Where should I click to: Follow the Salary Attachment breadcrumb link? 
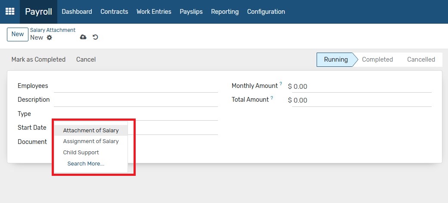pyautogui.click(x=53, y=30)
